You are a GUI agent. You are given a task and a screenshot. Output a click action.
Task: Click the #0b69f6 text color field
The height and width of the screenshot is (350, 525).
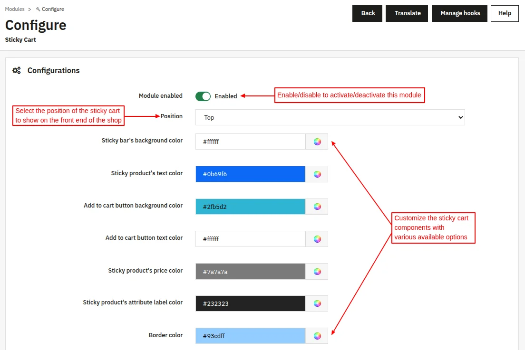pyautogui.click(x=251, y=174)
